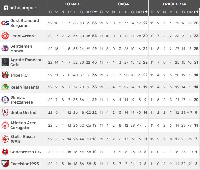Open the Real Villasanta crest icon
This screenshot has width=200, height=170.
coord(5,87)
